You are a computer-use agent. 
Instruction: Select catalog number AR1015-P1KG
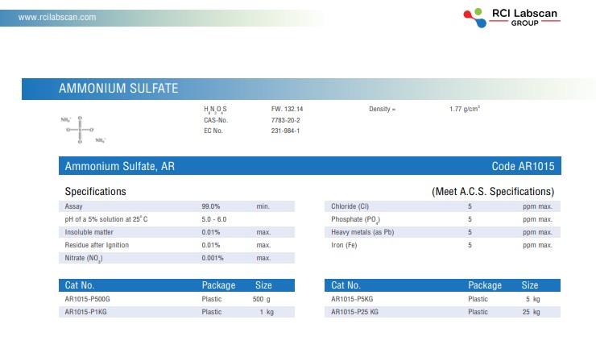[84, 311]
